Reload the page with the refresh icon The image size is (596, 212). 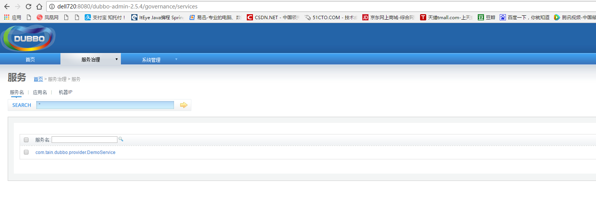28,7
